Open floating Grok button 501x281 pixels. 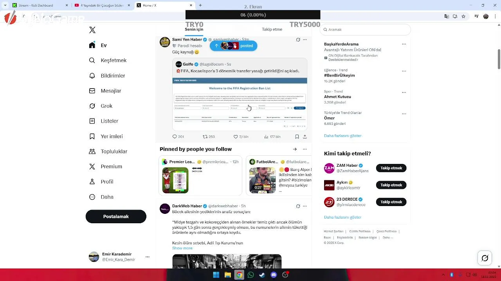coord(485,258)
